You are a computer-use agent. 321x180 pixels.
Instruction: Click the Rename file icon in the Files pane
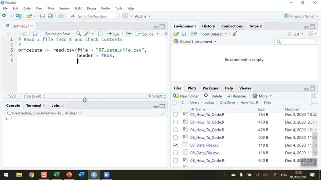(x=229, y=96)
